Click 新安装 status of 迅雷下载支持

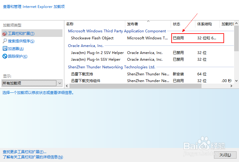click(178, 74)
